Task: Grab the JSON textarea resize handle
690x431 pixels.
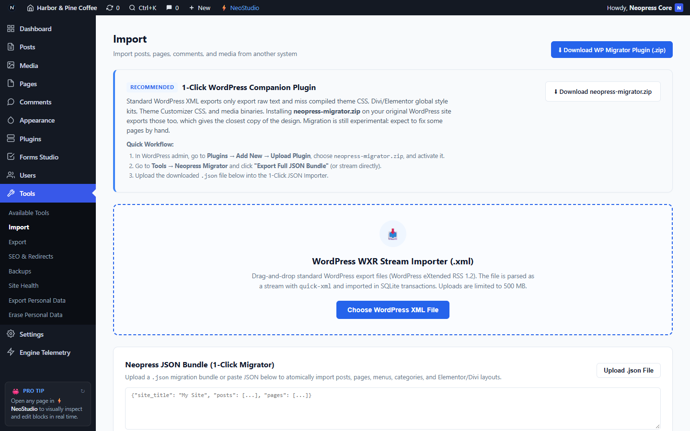Action: click(657, 426)
